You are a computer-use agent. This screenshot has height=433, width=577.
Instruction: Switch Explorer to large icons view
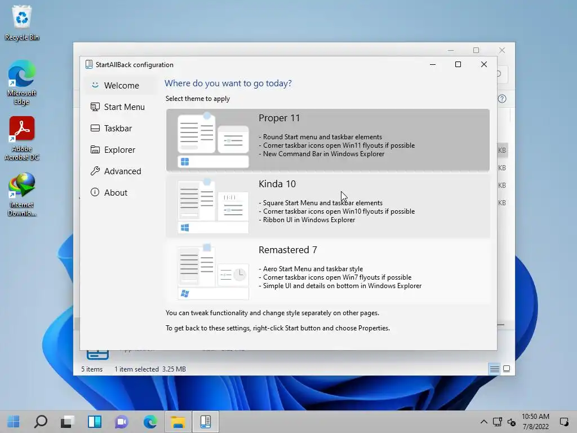tap(507, 369)
